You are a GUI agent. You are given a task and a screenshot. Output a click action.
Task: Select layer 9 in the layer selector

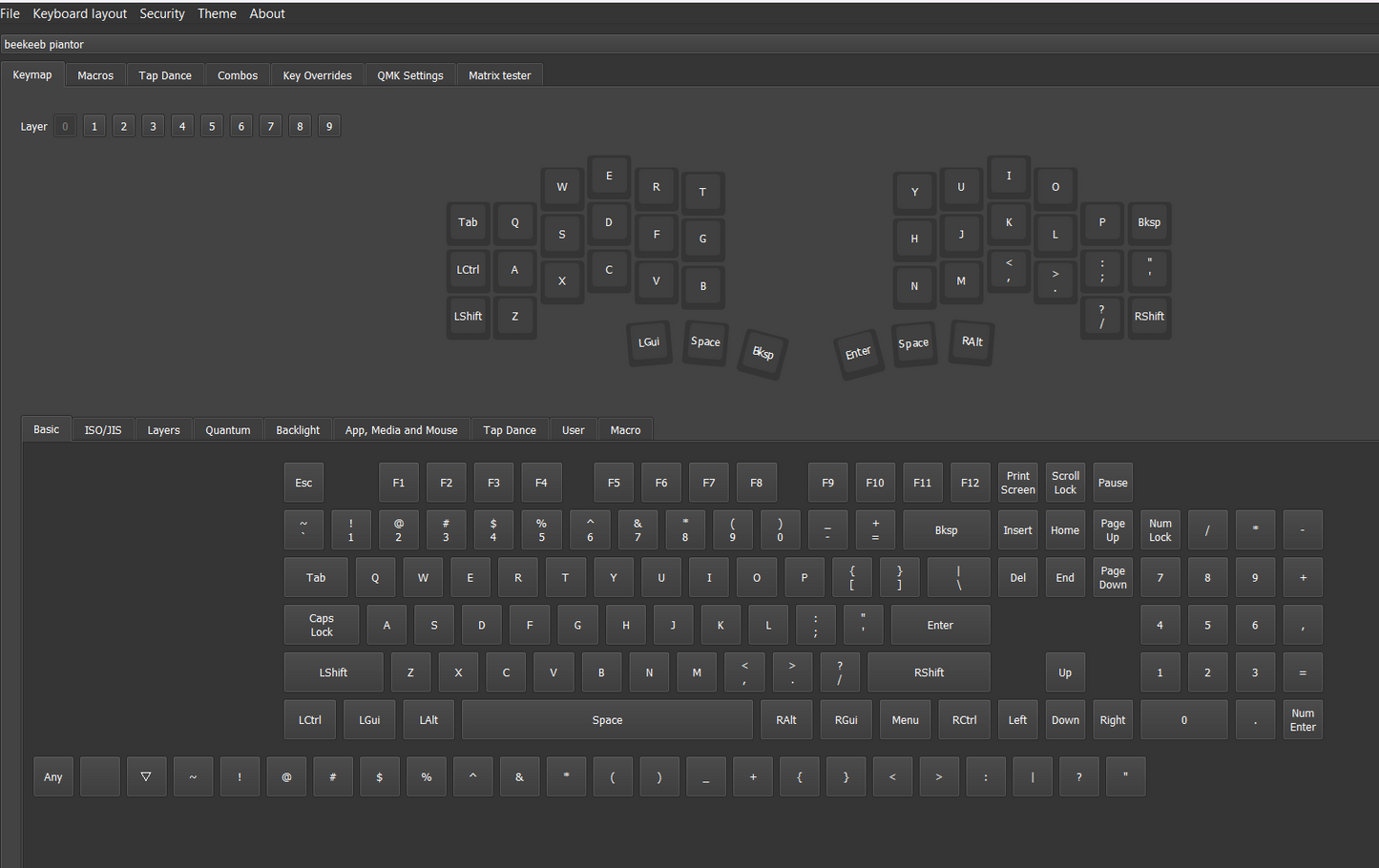point(328,125)
